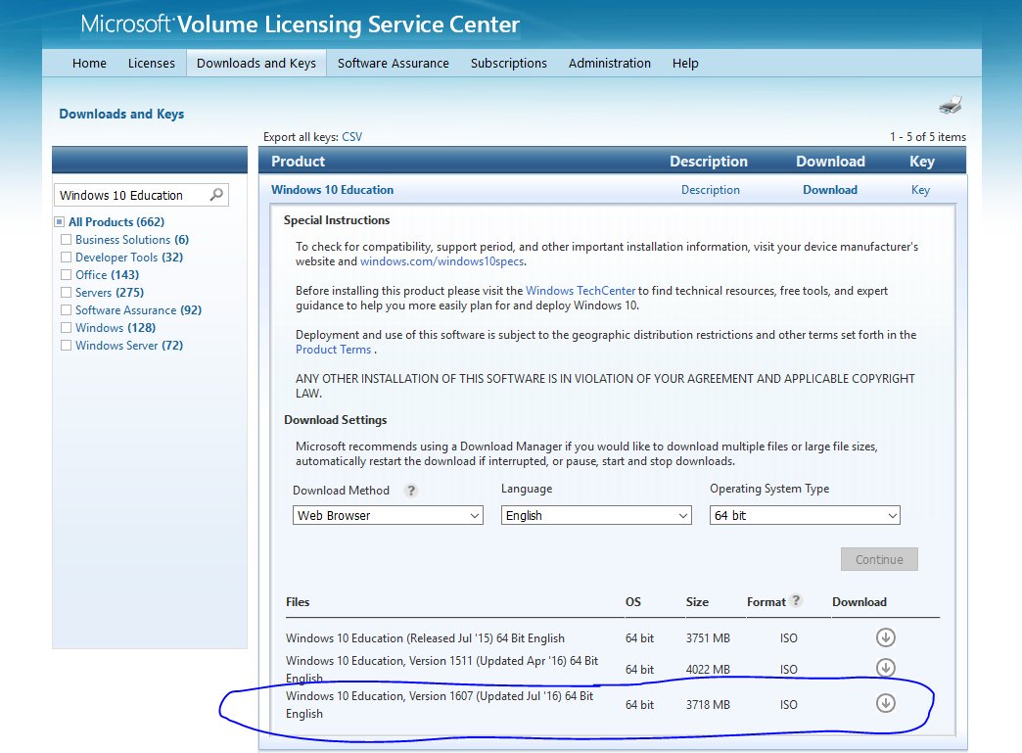Click the 3718 MB size value
The image size is (1022, 753).
pyautogui.click(x=708, y=704)
